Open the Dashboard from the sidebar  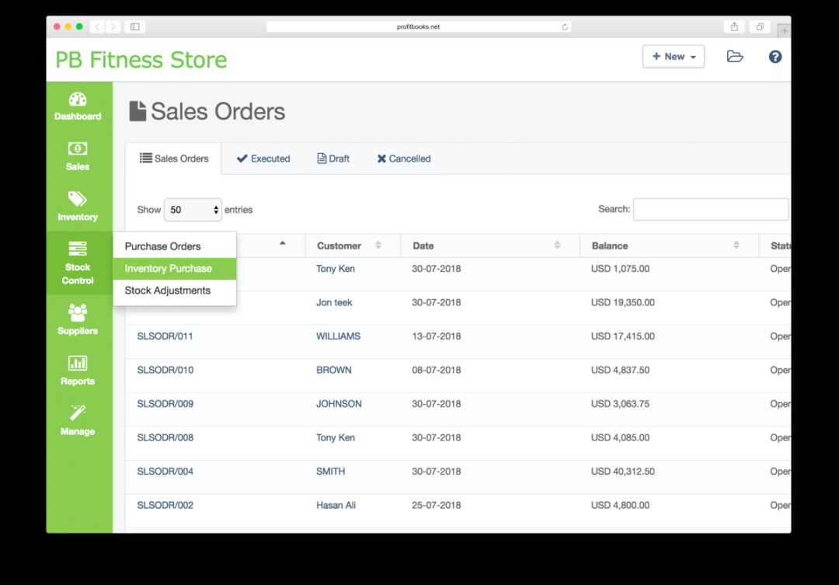click(78, 106)
